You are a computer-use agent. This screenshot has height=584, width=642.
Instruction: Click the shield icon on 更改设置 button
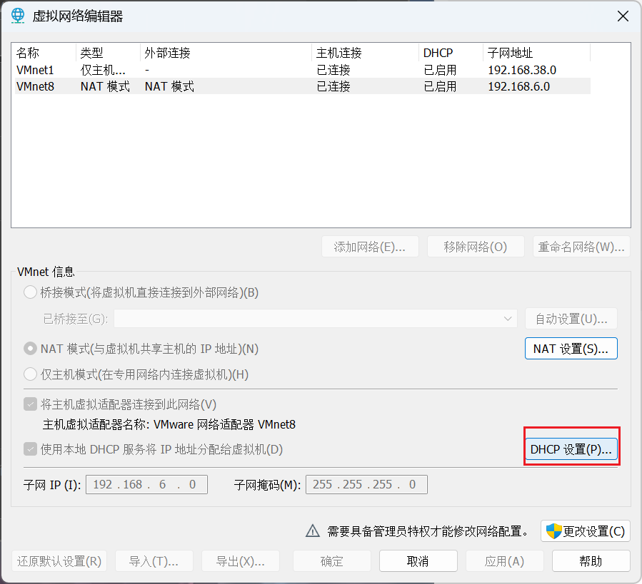(553, 531)
